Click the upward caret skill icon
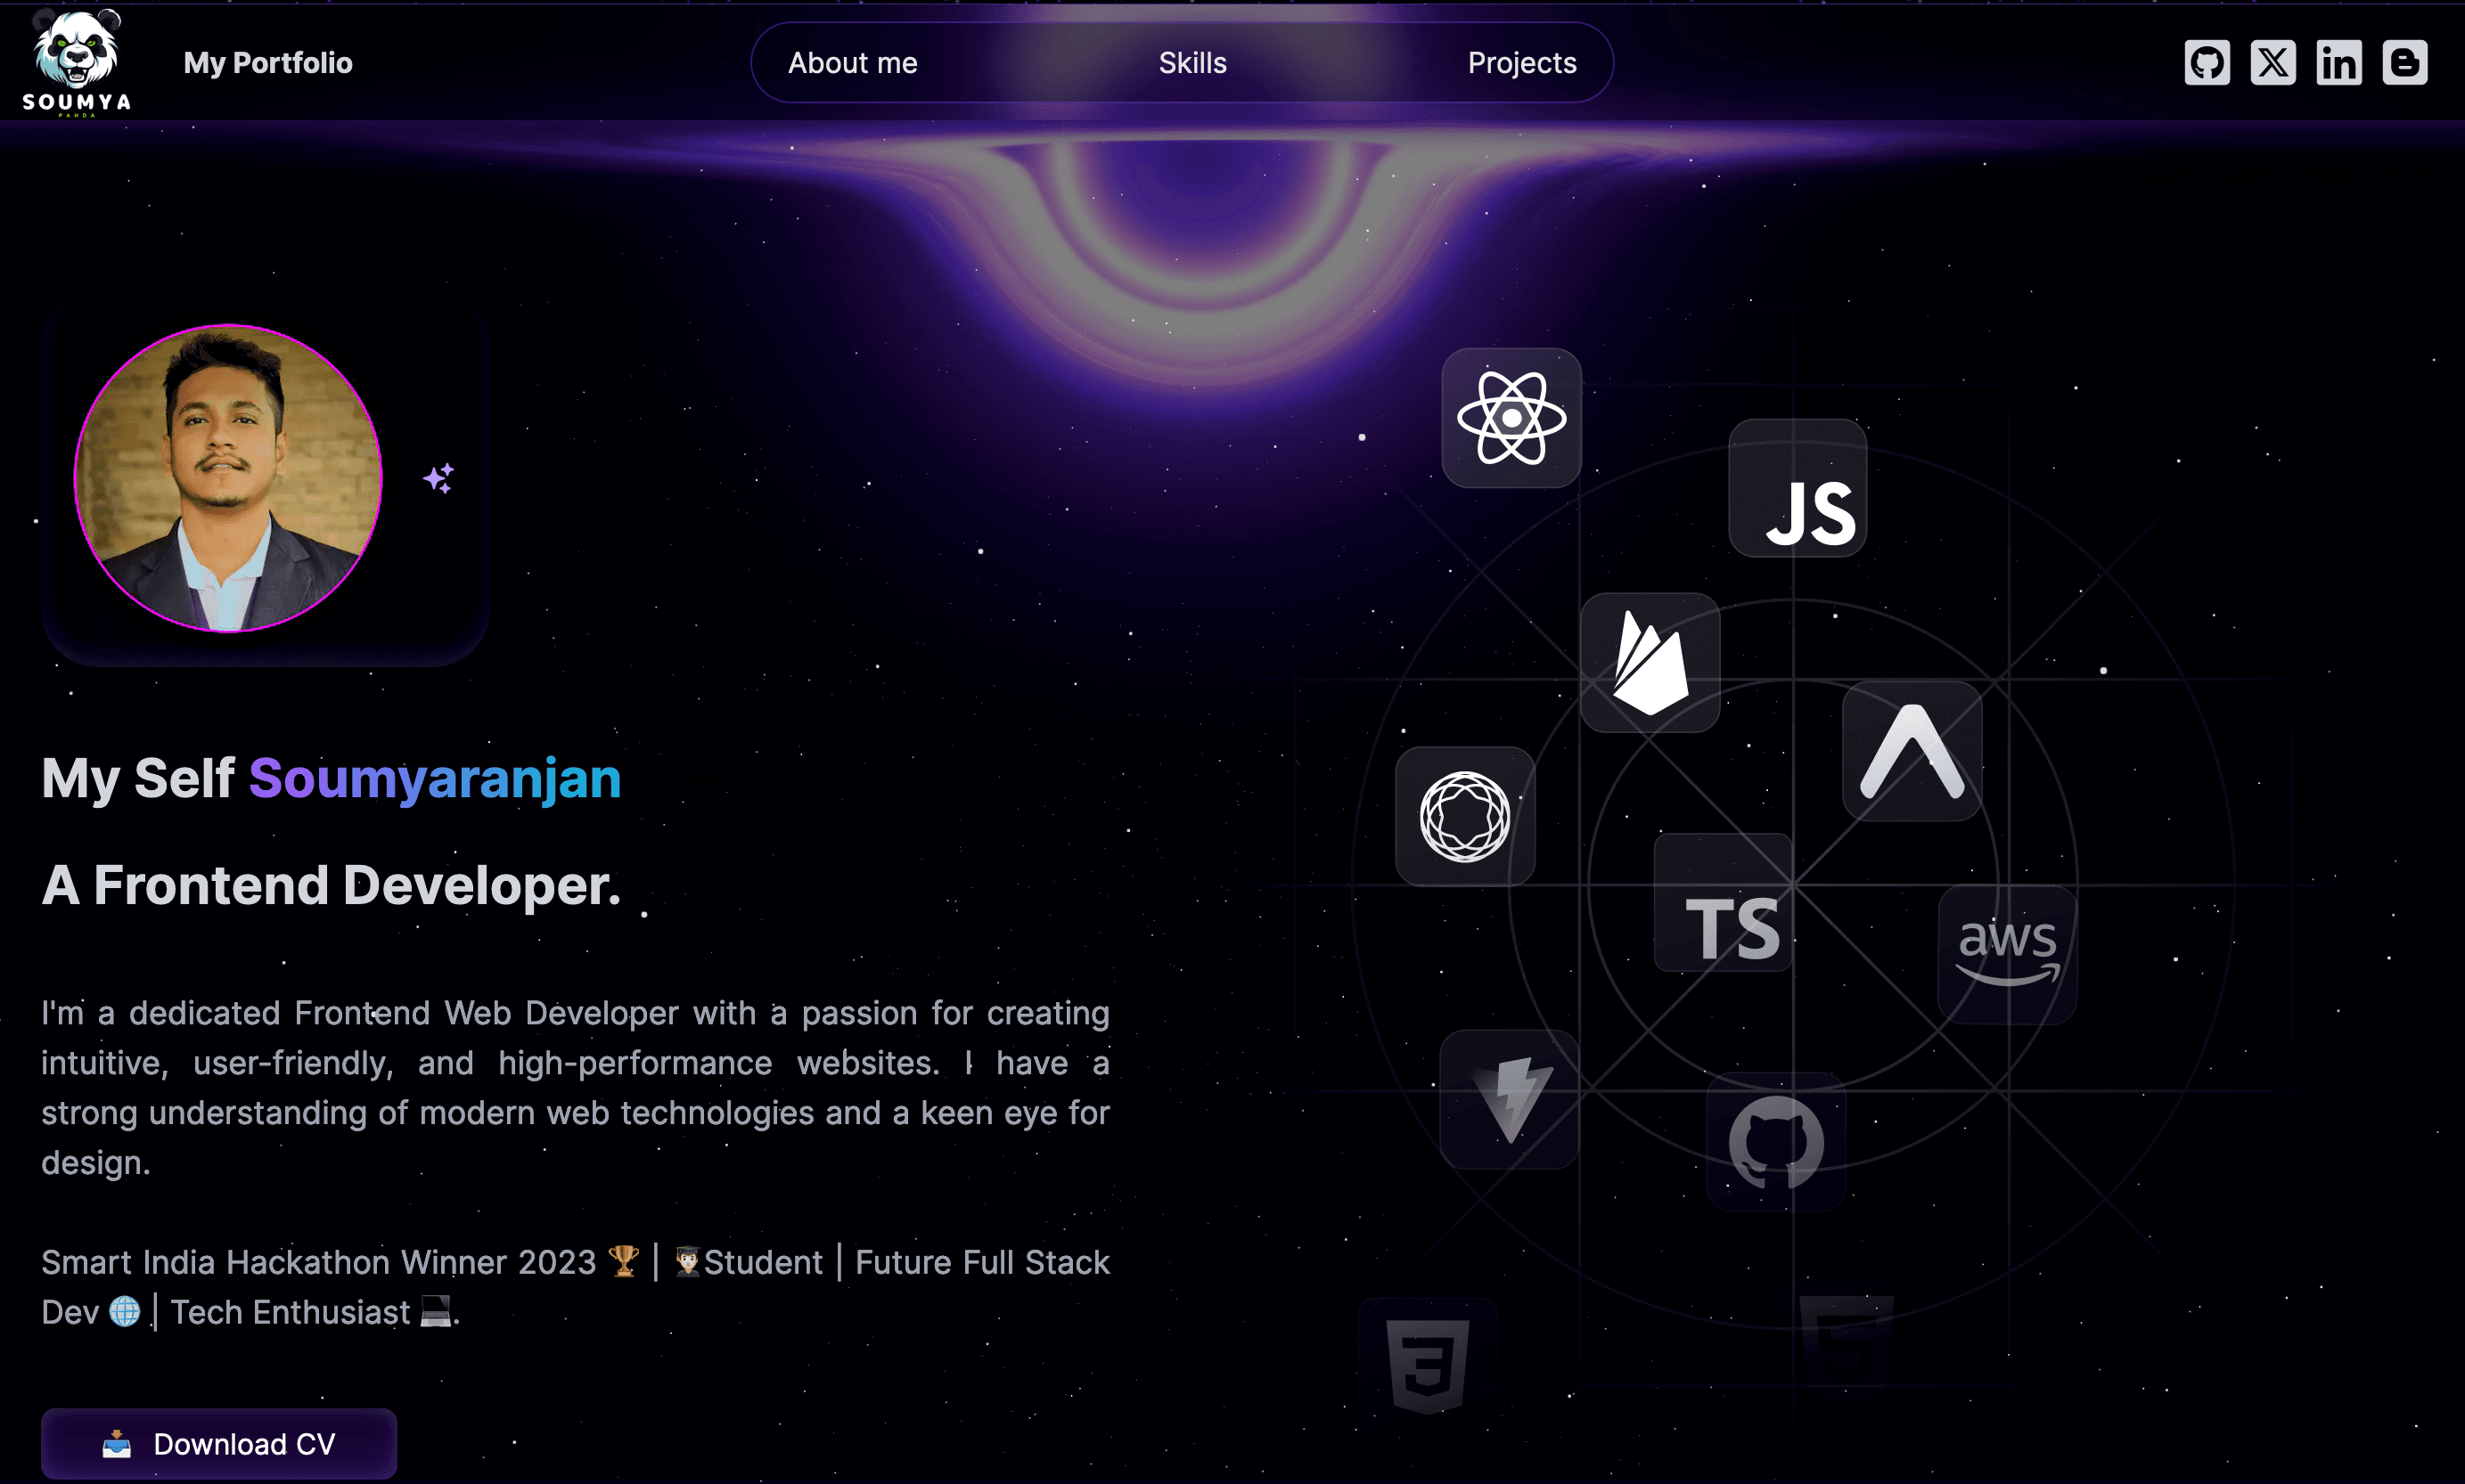This screenshot has height=1484, width=2465. point(1912,752)
